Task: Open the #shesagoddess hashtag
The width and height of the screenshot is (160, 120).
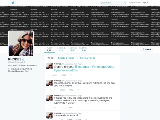Action: 103,67
